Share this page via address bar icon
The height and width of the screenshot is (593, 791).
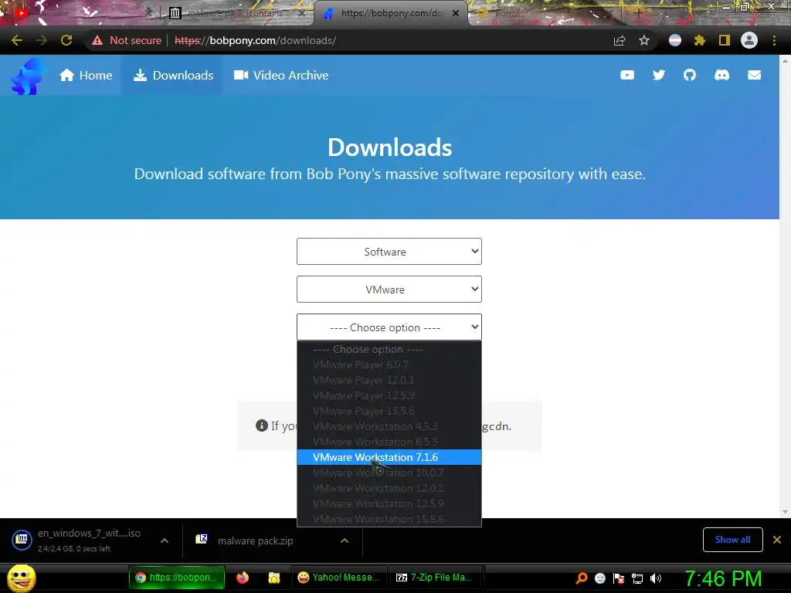click(620, 40)
